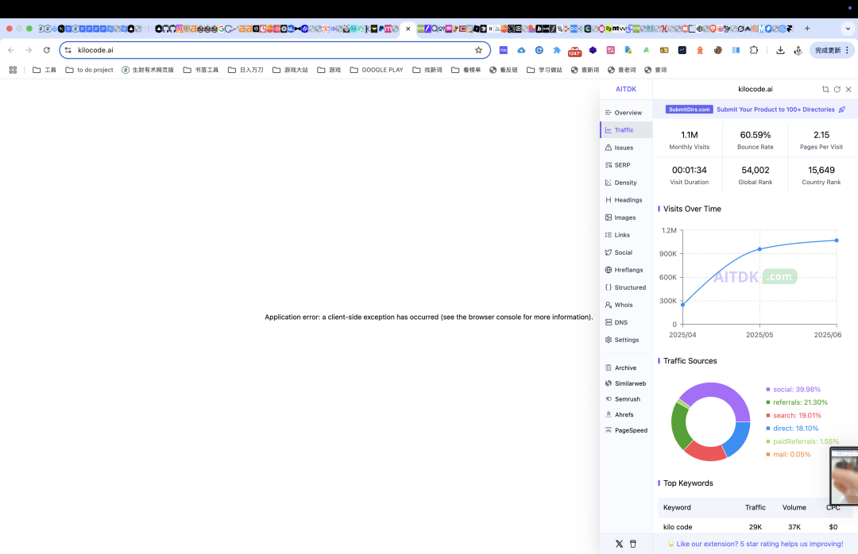Click the 5 star rating prompt link
The image size is (858, 554).
click(756, 544)
